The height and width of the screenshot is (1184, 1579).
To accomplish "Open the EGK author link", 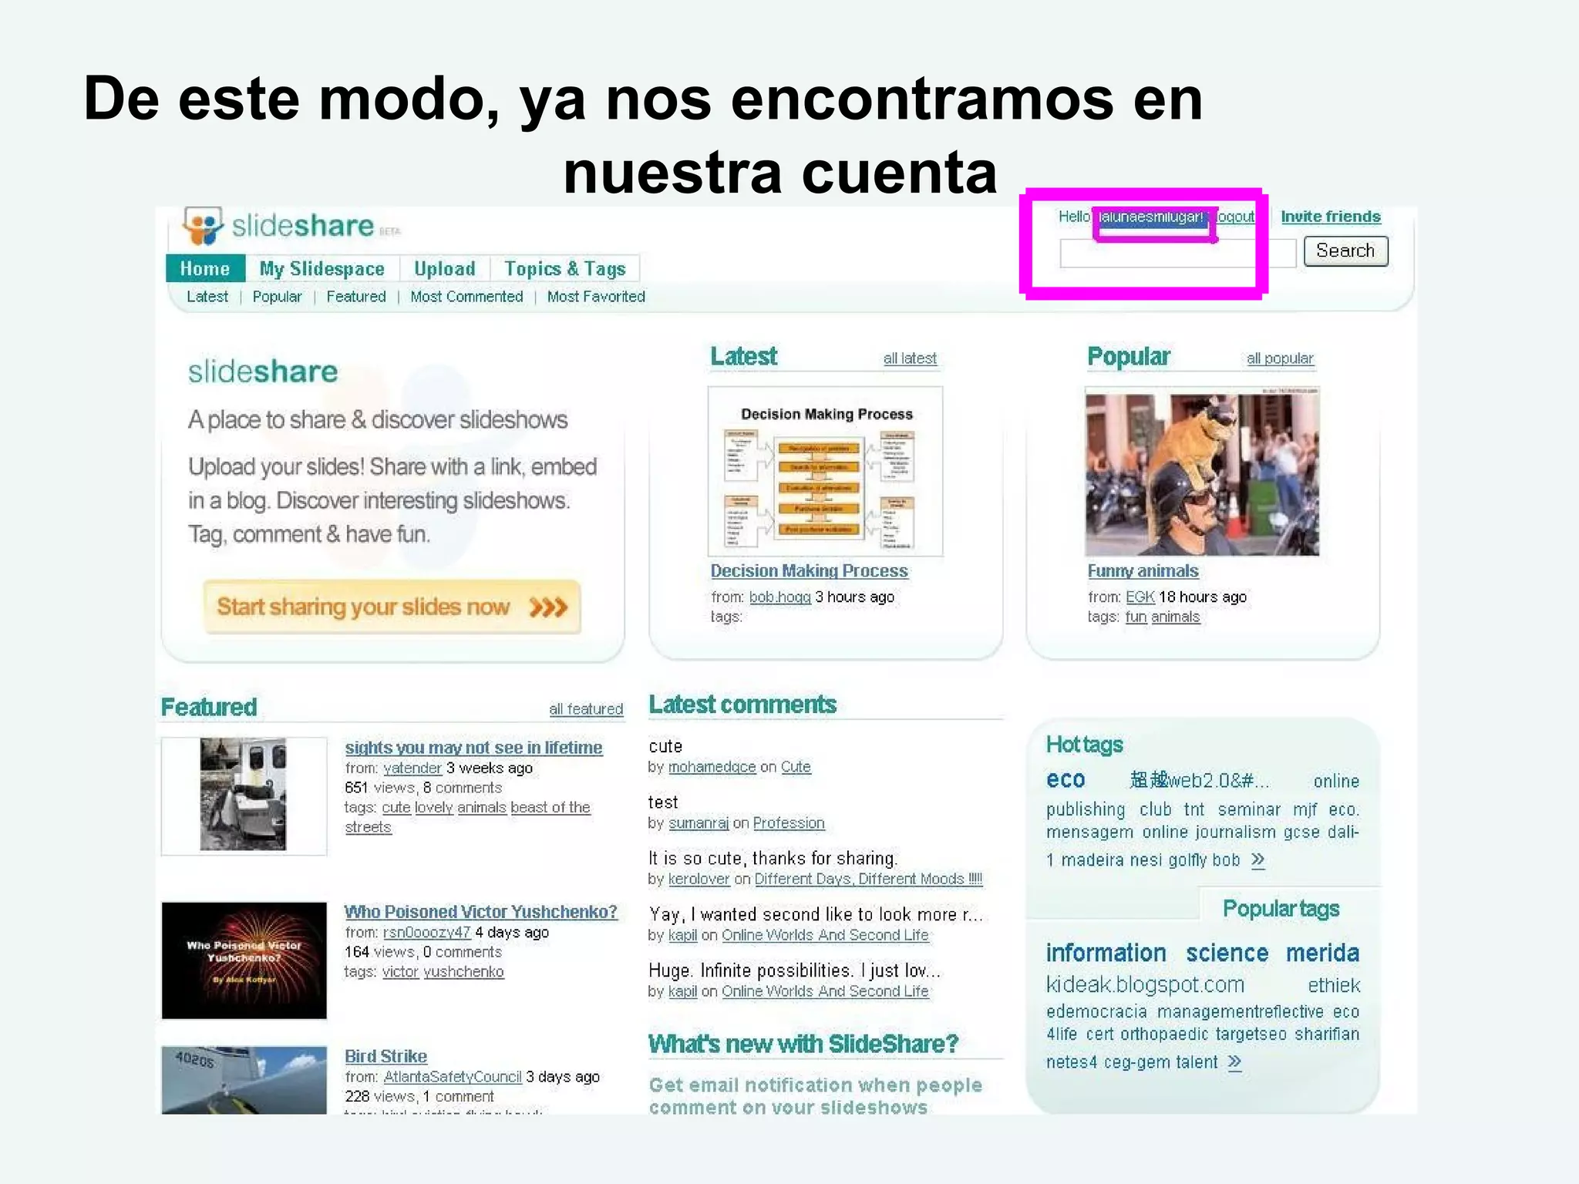I will point(1140,597).
